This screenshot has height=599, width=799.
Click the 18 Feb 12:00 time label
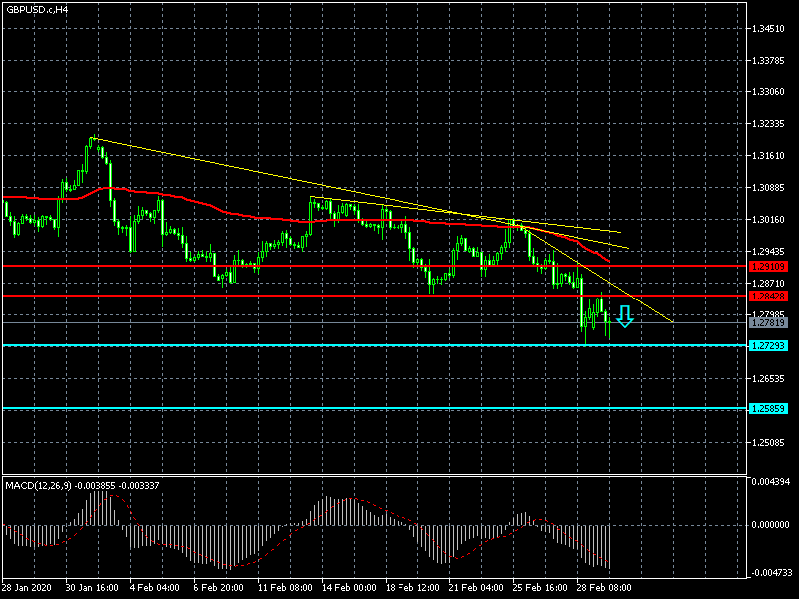[x=412, y=587]
